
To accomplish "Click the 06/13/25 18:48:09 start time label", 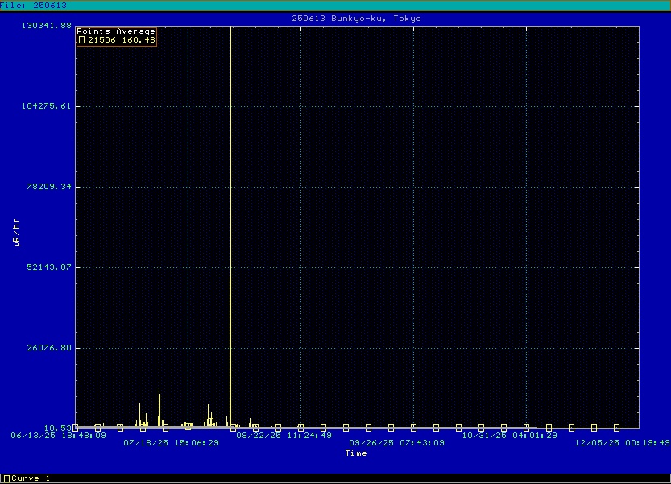I will [58, 435].
